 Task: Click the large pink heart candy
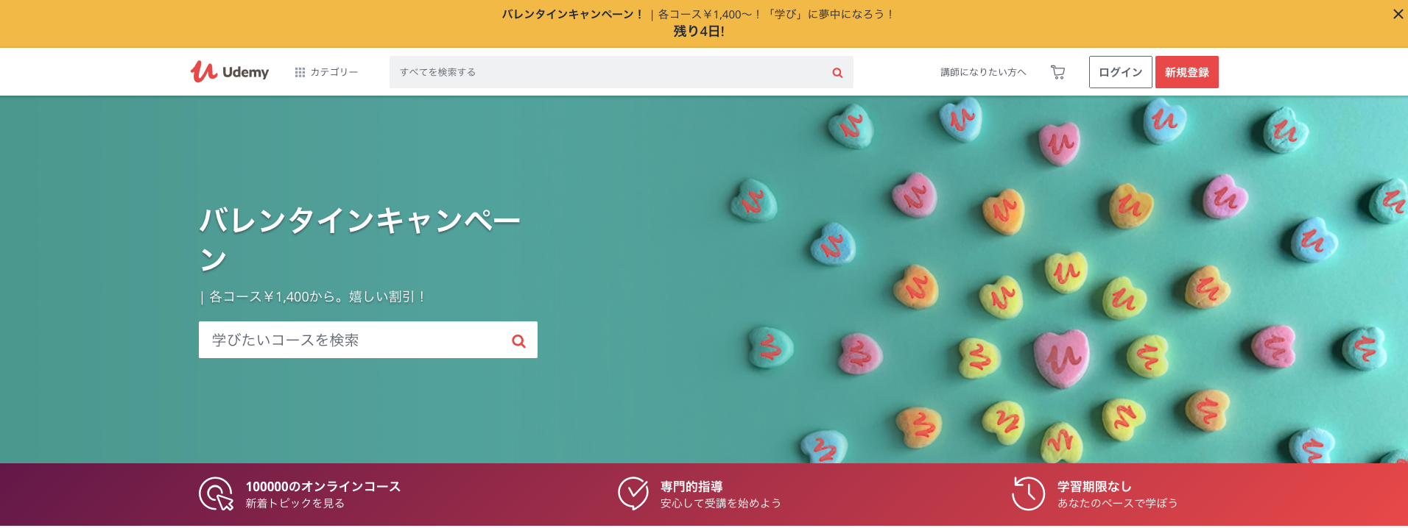pyautogui.click(x=1060, y=358)
